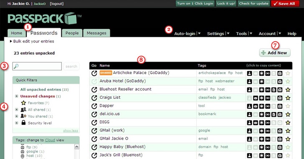Click the Lock it up! button
Image resolution: width=304 pixels, height=159 pixels.
click(226, 3)
